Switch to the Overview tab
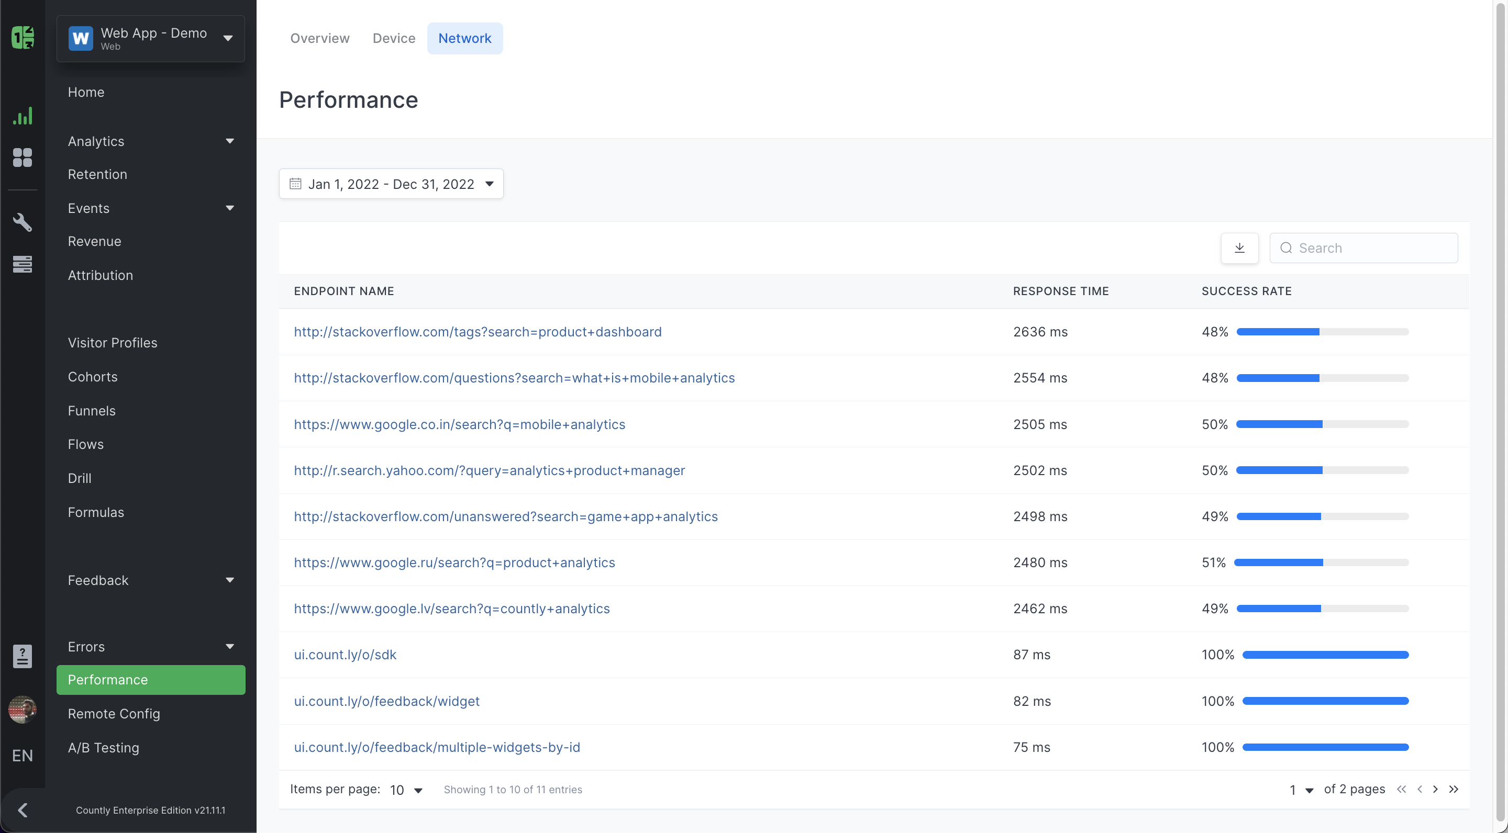Screen dimensions: 1508x833 tap(319, 39)
